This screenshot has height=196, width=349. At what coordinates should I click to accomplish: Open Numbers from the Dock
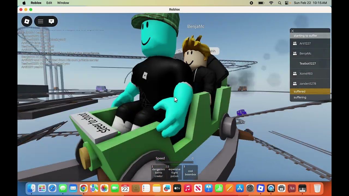219,188
